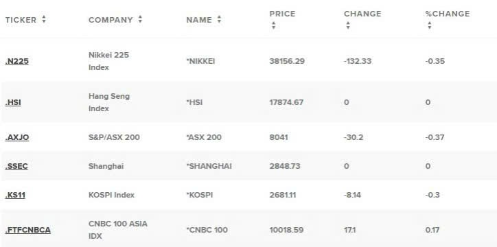Click the CHANGE column header text
This screenshot has height=247, width=497.
[x=362, y=14]
